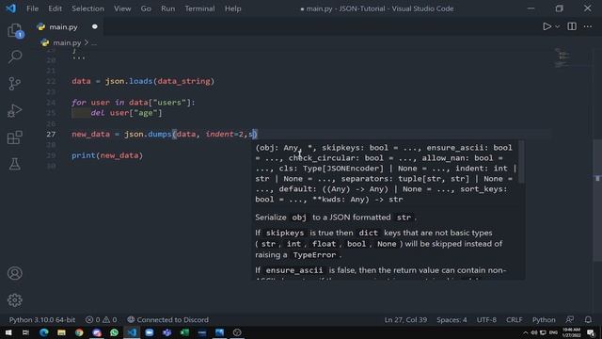
Task: Run Python file with play button
Action: point(547,26)
